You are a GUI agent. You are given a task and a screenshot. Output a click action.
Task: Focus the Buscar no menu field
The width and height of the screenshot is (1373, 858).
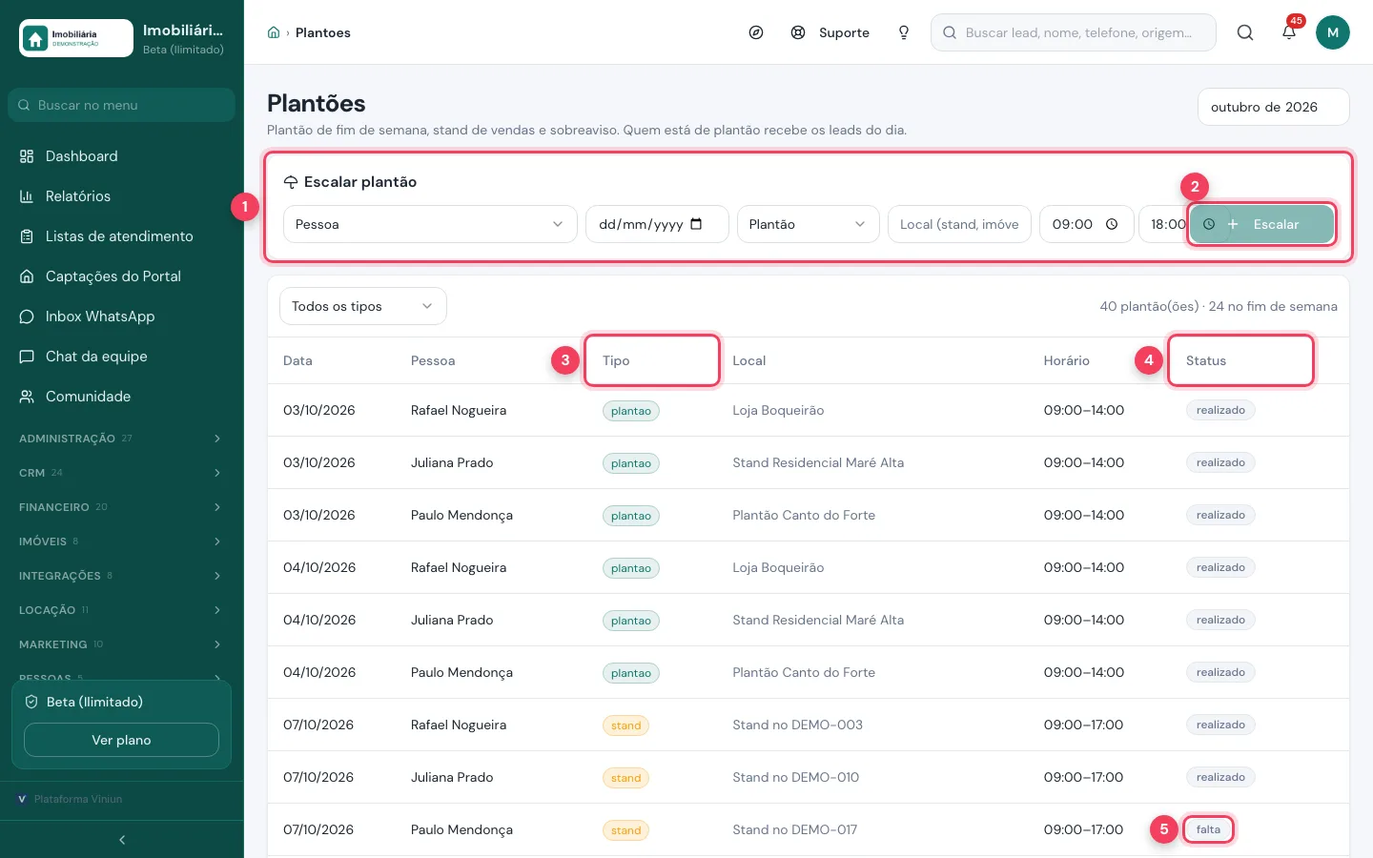point(121,105)
